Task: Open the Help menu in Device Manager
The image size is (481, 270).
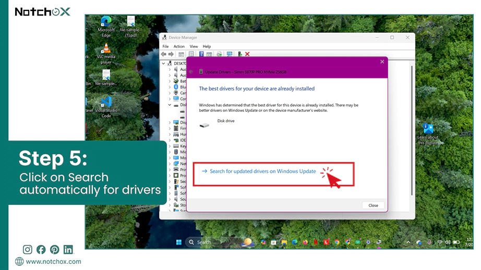Action: tap(207, 46)
